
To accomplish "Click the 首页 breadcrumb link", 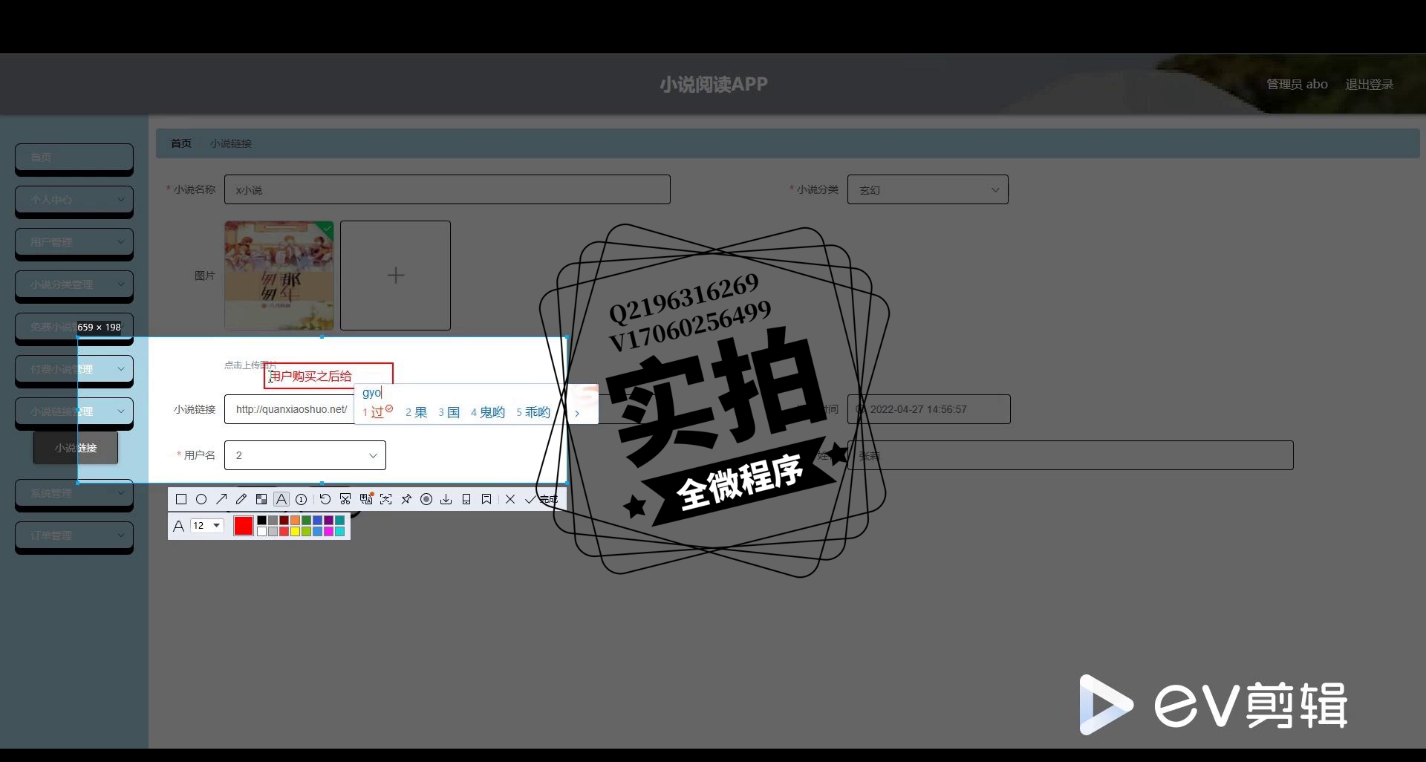I will (x=181, y=143).
